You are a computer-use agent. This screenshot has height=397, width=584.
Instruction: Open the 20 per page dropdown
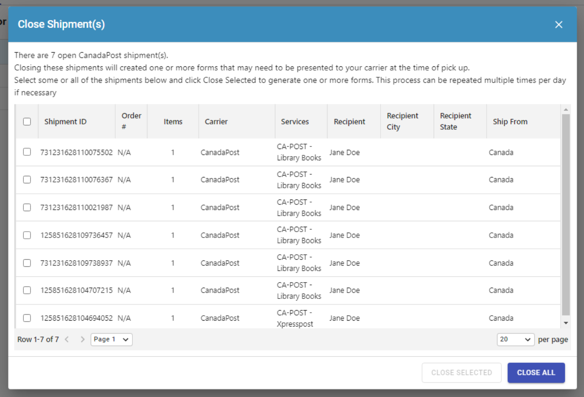point(515,339)
